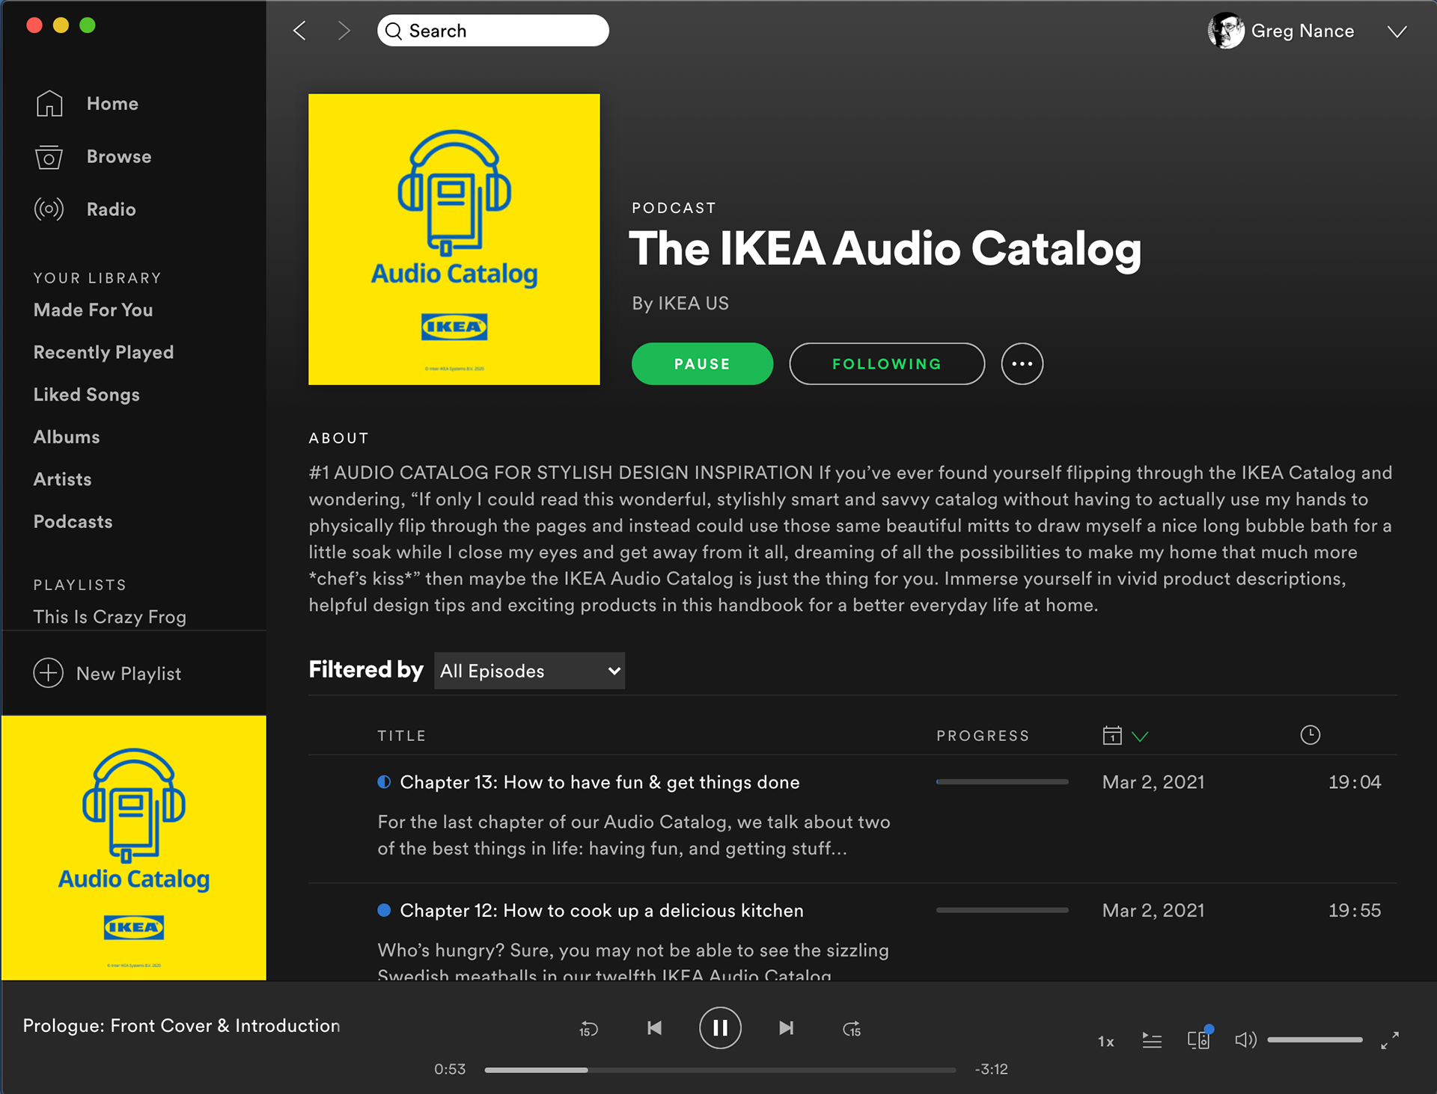Viewport: 1437px width, 1094px height.
Task: Click Chapter 13 progress bar
Action: pyautogui.click(x=1002, y=782)
